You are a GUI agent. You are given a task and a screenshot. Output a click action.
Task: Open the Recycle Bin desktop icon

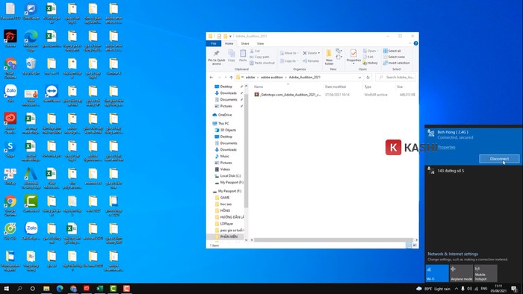[x=31, y=66]
